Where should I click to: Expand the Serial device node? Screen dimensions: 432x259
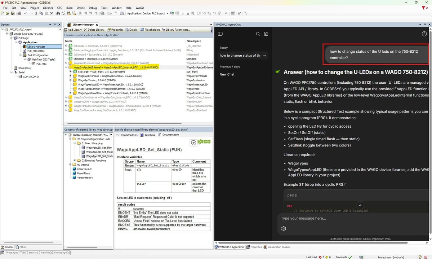[11, 72]
